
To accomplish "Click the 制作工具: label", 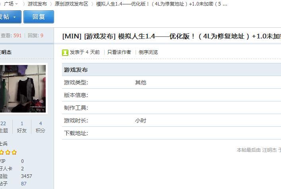I will pyautogui.click(x=76, y=108).
